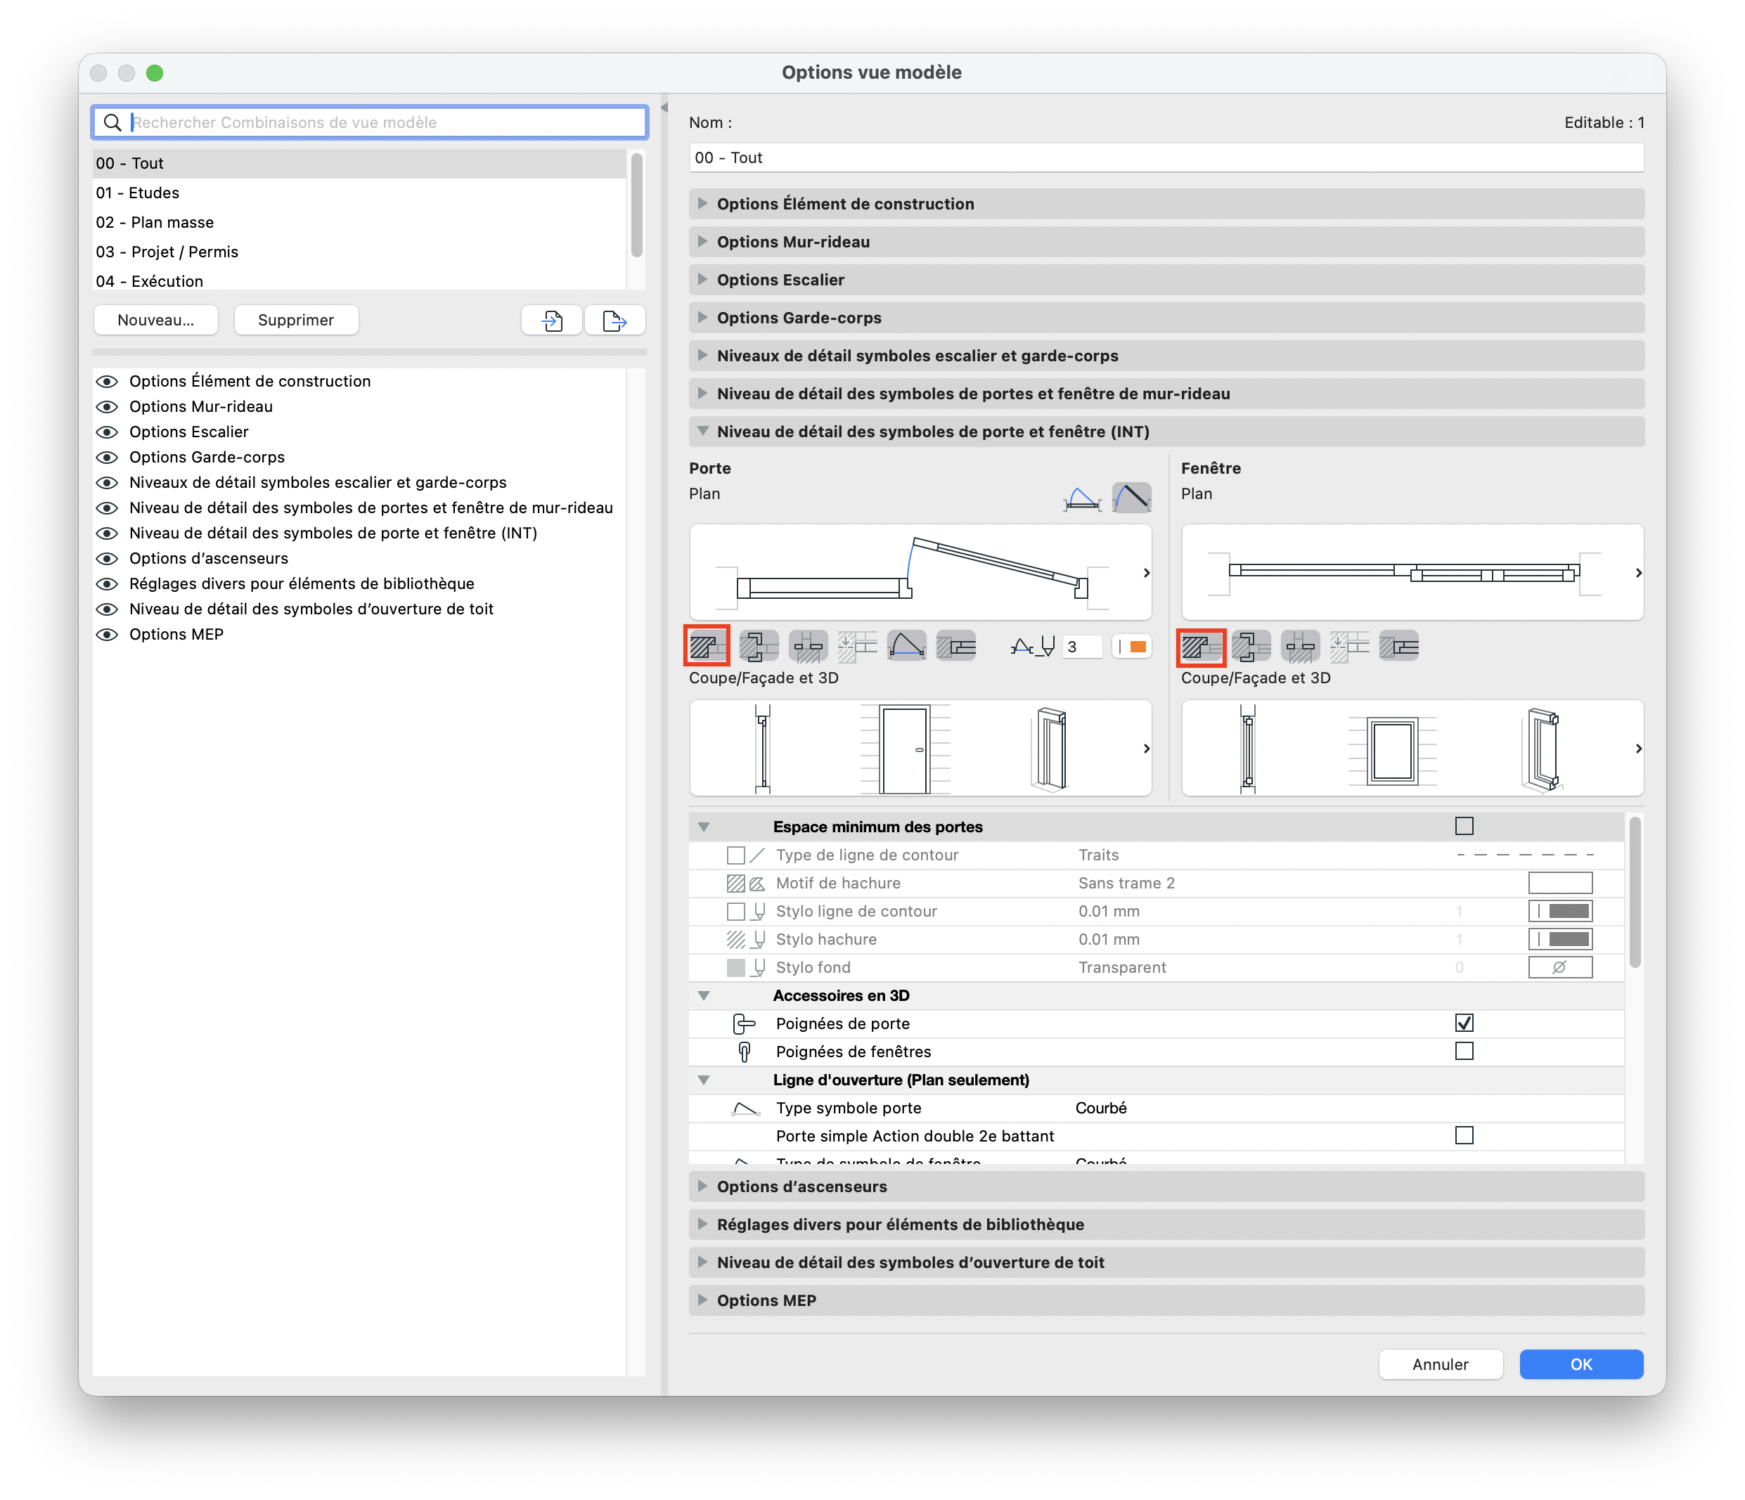
Task: Select the third door plan detail icon under Porte
Action: click(808, 646)
